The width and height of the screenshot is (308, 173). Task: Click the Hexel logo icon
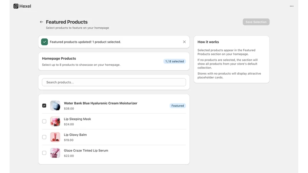(16, 6)
